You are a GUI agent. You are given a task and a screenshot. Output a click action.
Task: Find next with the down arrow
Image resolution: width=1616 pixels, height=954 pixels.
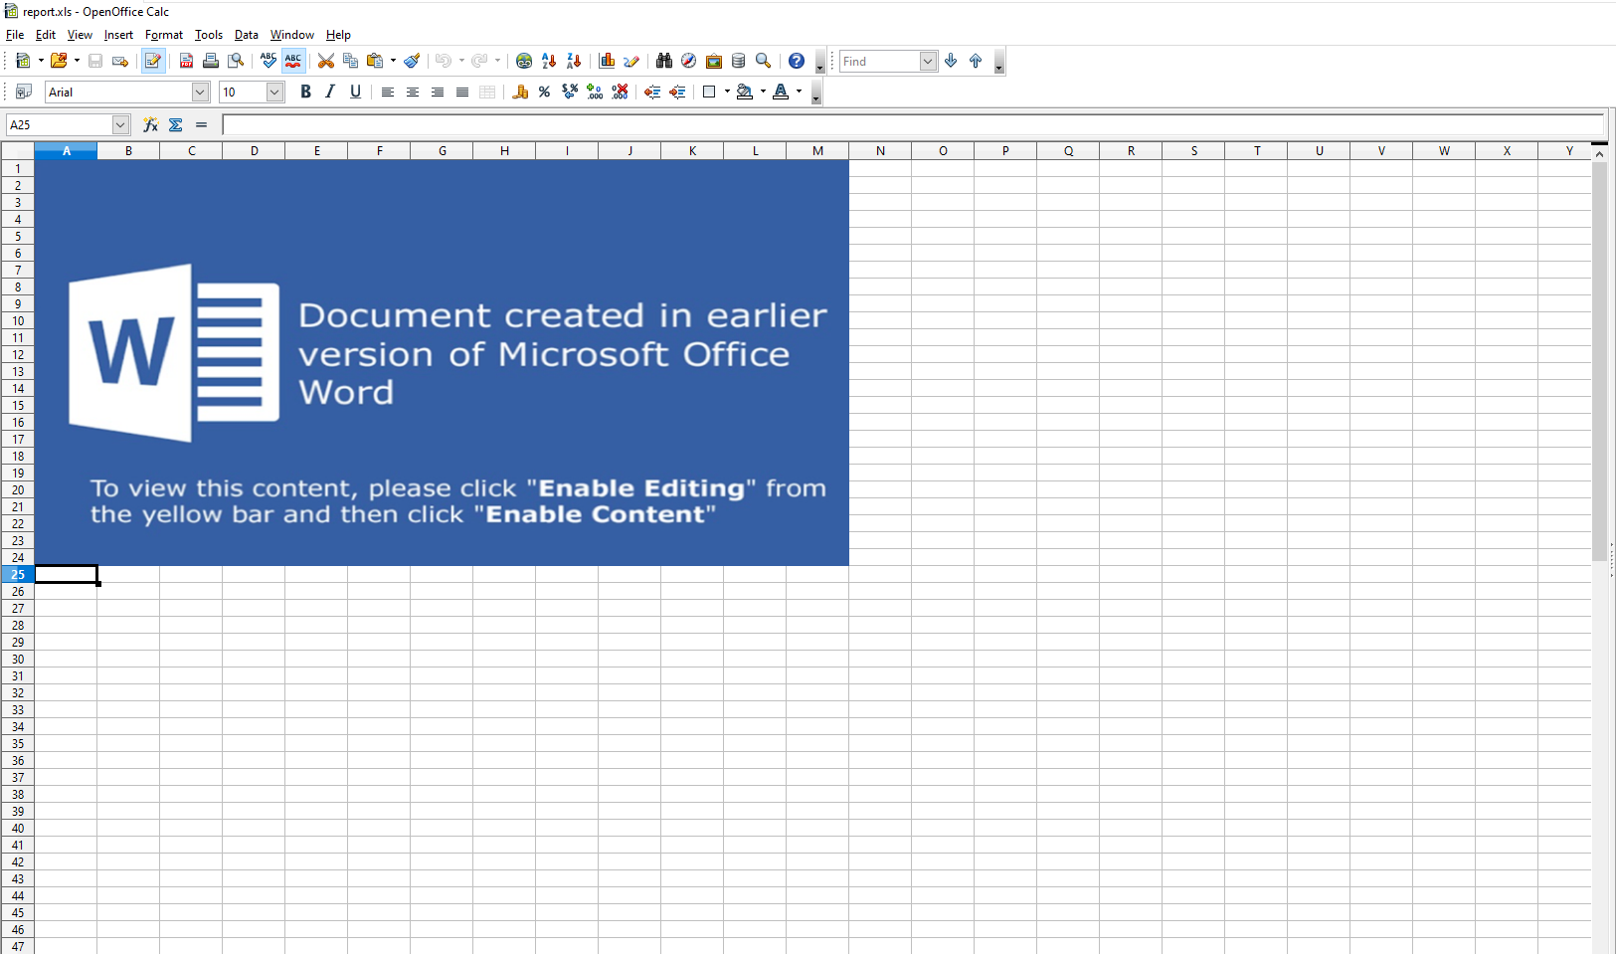(951, 61)
